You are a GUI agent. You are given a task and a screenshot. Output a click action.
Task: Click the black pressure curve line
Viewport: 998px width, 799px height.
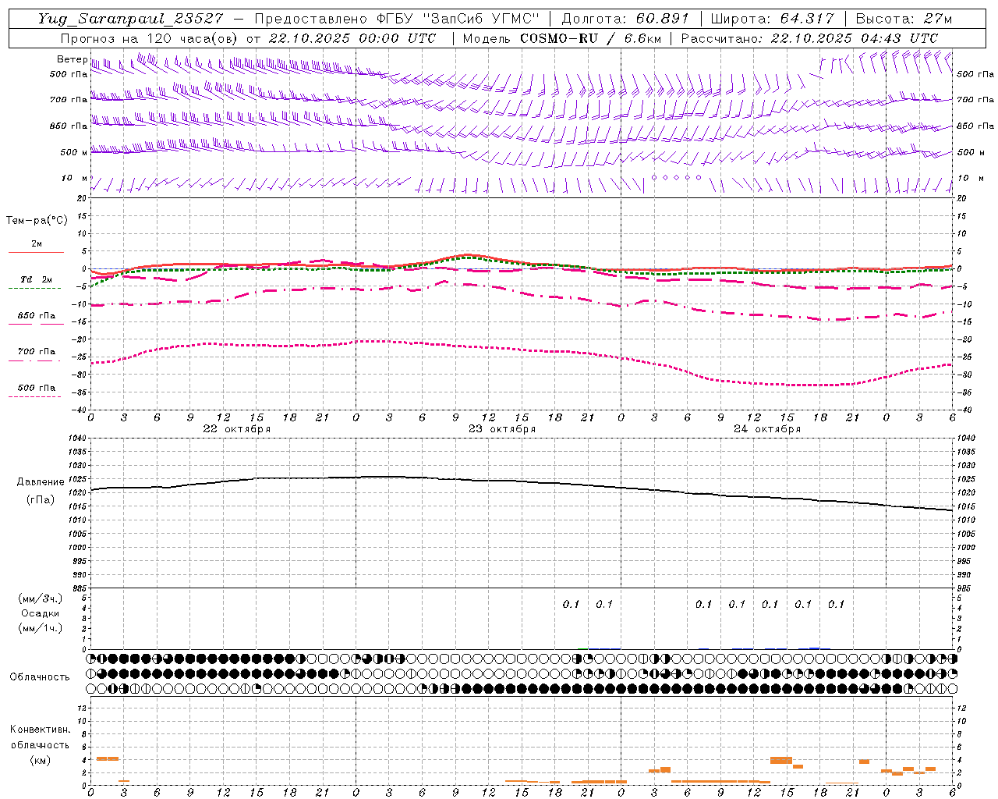coord(522,481)
